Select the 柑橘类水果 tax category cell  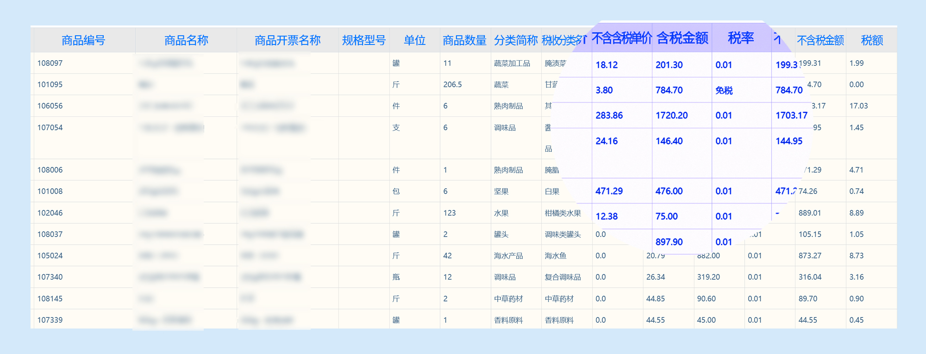pyautogui.click(x=563, y=213)
